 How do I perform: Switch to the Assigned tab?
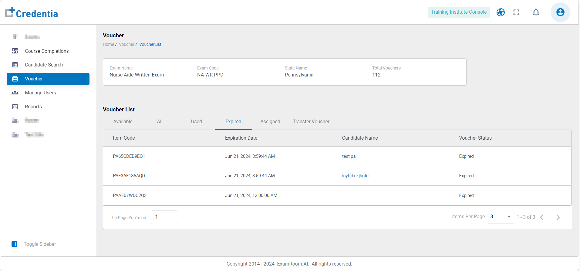[270, 121]
